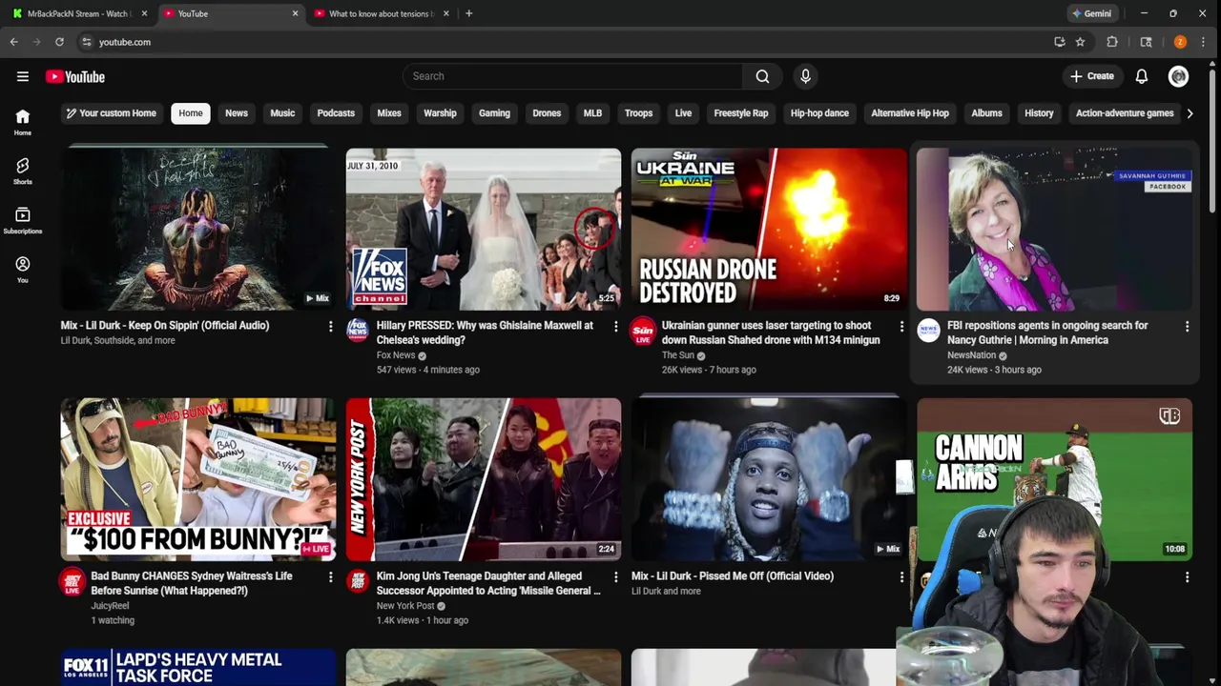Image resolution: width=1221 pixels, height=686 pixels.
Task: Open options for Ukrainian gunner video
Action: click(x=901, y=327)
